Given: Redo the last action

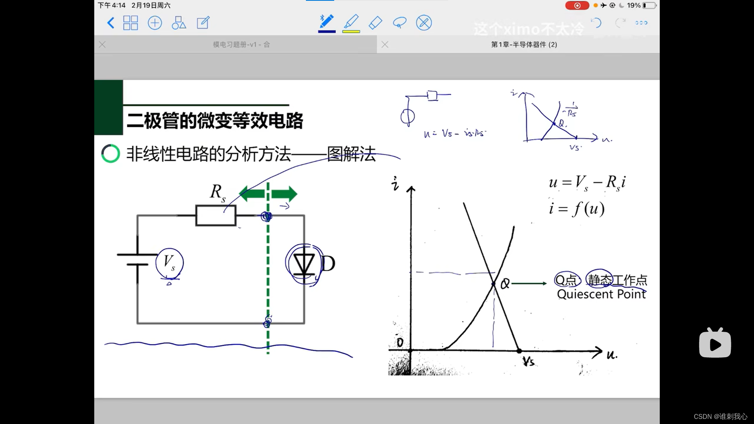Looking at the screenshot, I should coord(620,23).
